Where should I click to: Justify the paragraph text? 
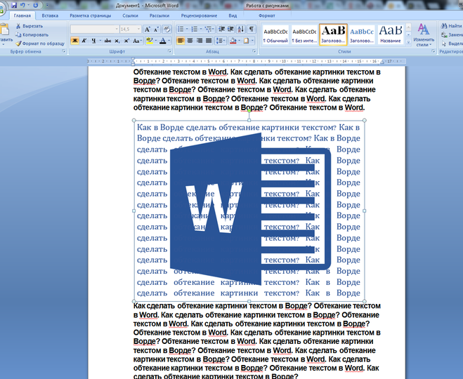point(209,41)
